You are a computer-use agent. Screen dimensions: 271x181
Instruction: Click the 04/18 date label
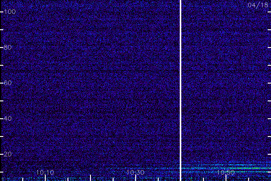(258, 5)
